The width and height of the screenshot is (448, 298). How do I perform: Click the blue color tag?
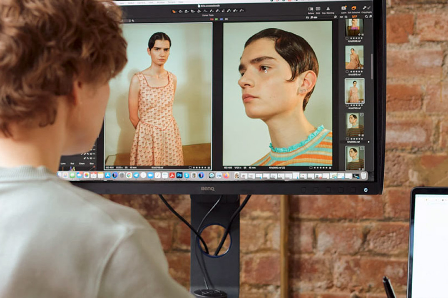click(x=222, y=19)
